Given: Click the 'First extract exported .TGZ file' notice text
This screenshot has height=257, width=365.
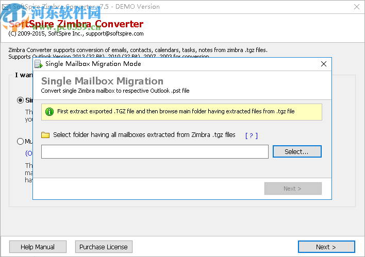Looking at the screenshot, I should tap(176, 111).
